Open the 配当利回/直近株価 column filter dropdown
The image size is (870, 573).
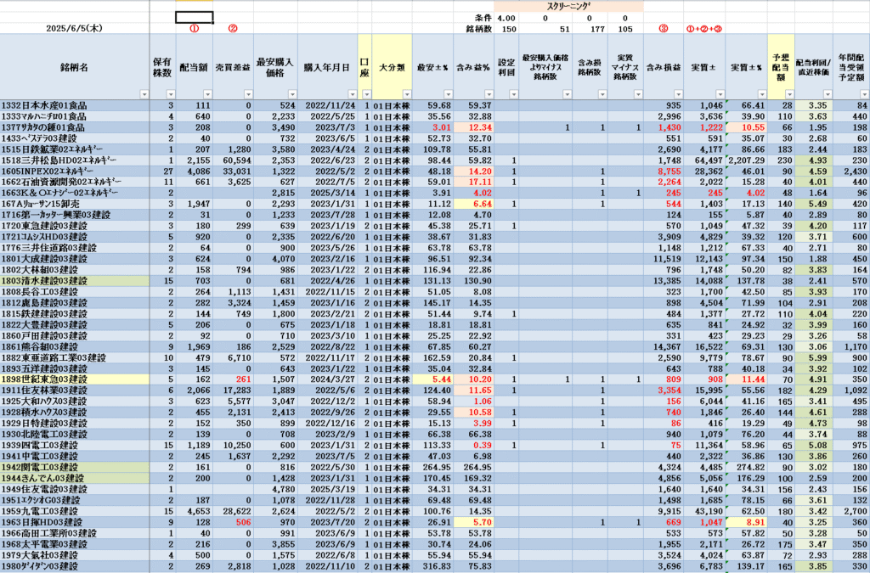827,94
